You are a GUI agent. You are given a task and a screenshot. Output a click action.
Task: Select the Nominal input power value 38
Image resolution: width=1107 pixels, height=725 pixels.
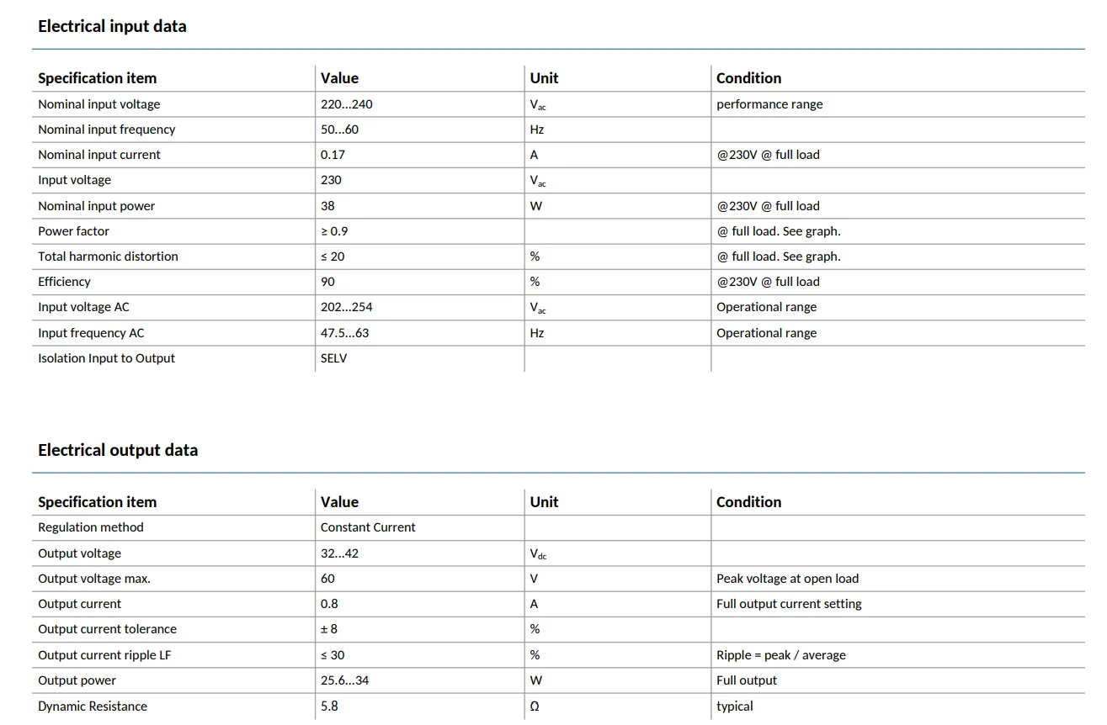[327, 205]
